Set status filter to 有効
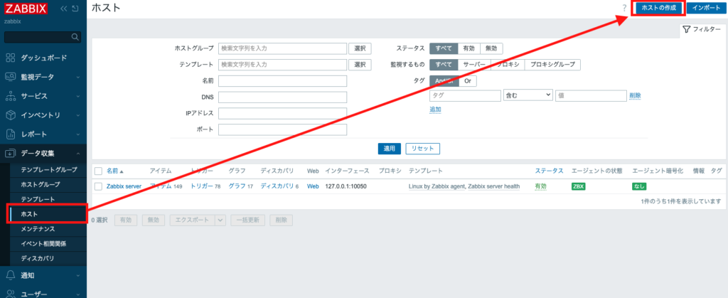Viewport: 728px width, 298px height. coord(469,48)
